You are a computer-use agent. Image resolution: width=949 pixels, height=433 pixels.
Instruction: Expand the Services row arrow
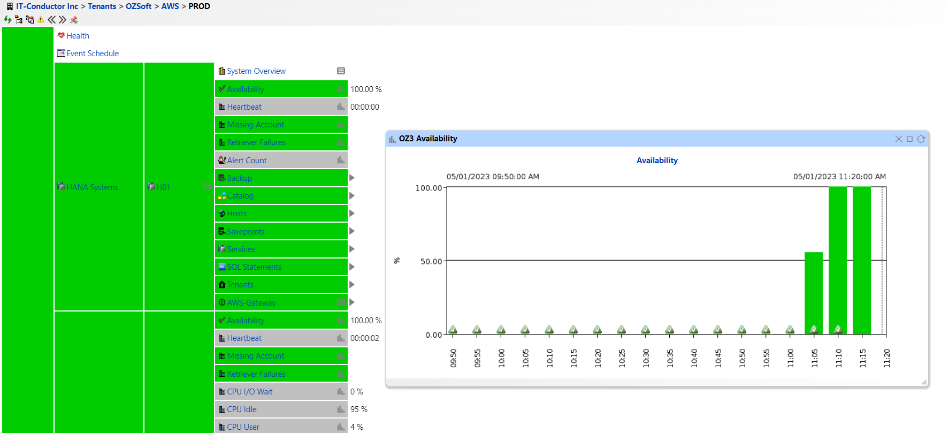point(352,249)
